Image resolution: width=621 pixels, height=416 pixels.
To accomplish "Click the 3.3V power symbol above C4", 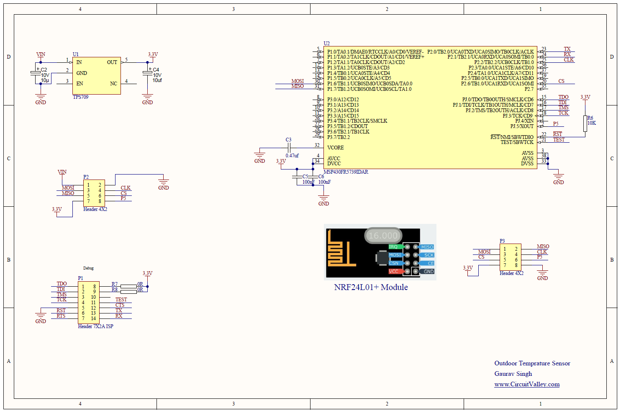I will point(151,54).
